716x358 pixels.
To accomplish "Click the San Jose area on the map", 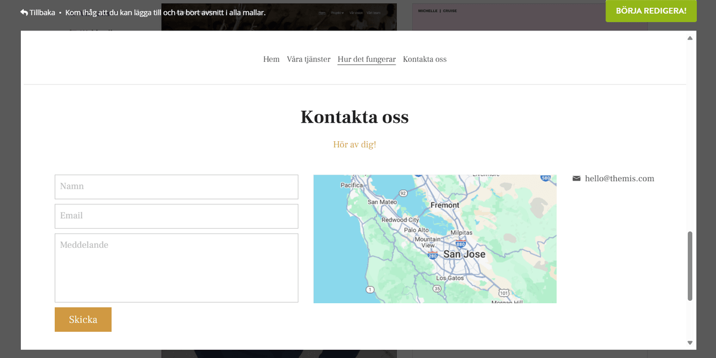I will point(464,254).
